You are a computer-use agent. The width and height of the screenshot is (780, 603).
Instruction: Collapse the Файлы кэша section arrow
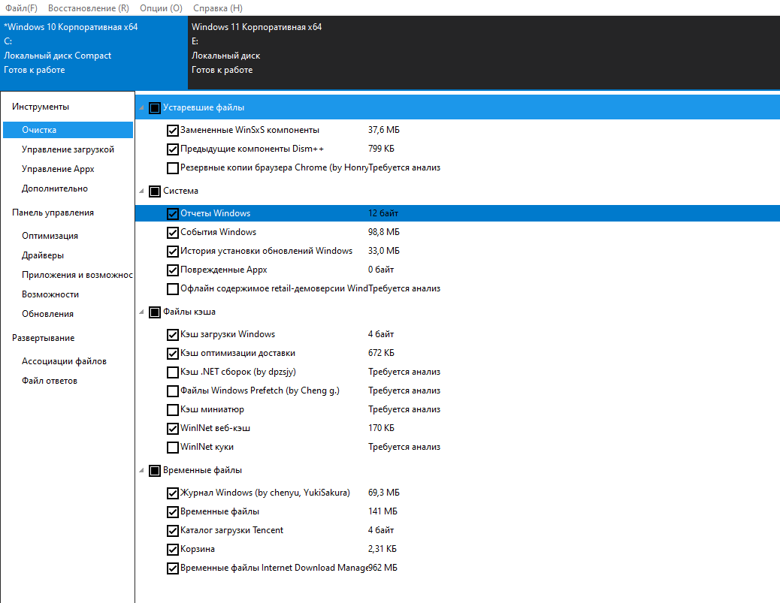coord(142,312)
